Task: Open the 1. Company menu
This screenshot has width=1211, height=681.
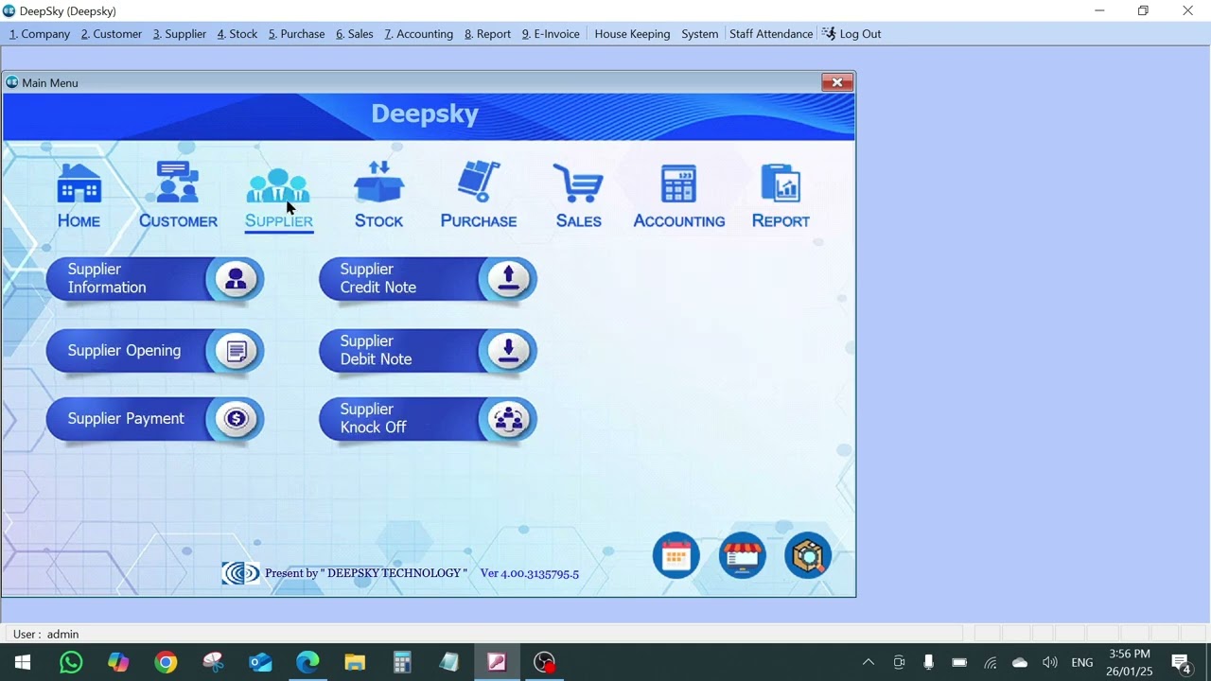Action: coord(40,34)
